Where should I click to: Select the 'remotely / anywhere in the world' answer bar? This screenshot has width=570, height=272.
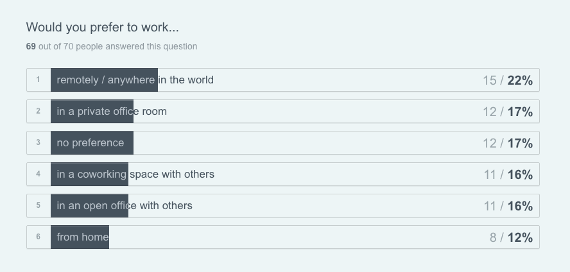135,80
